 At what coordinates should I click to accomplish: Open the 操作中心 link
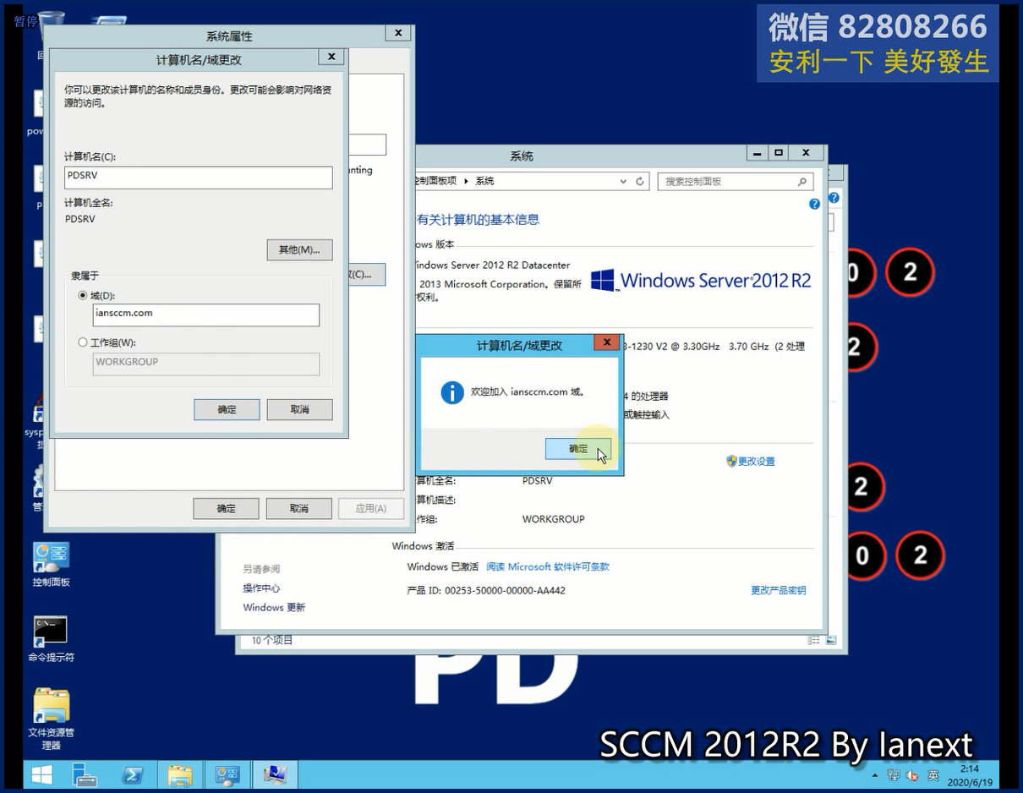[x=261, y=588]
